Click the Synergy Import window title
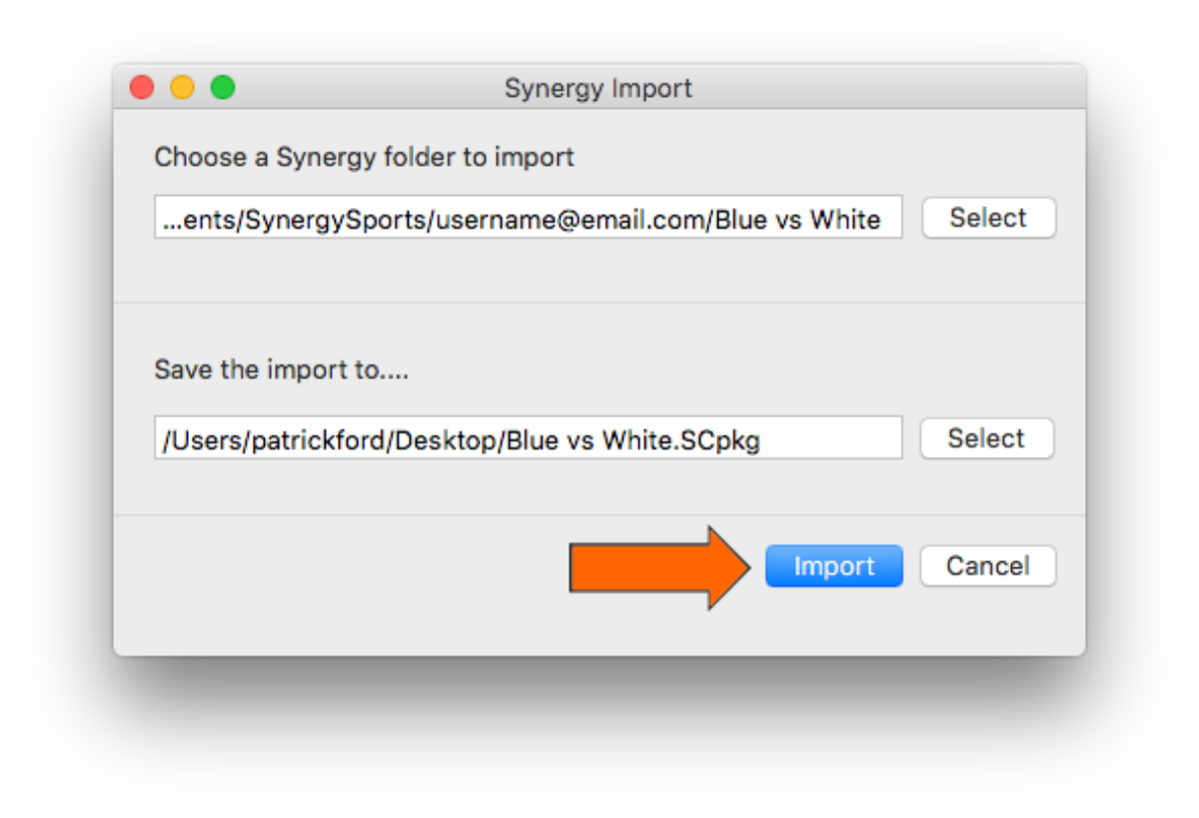Screen dimensions: 1199x818 [x=599, y=88]
